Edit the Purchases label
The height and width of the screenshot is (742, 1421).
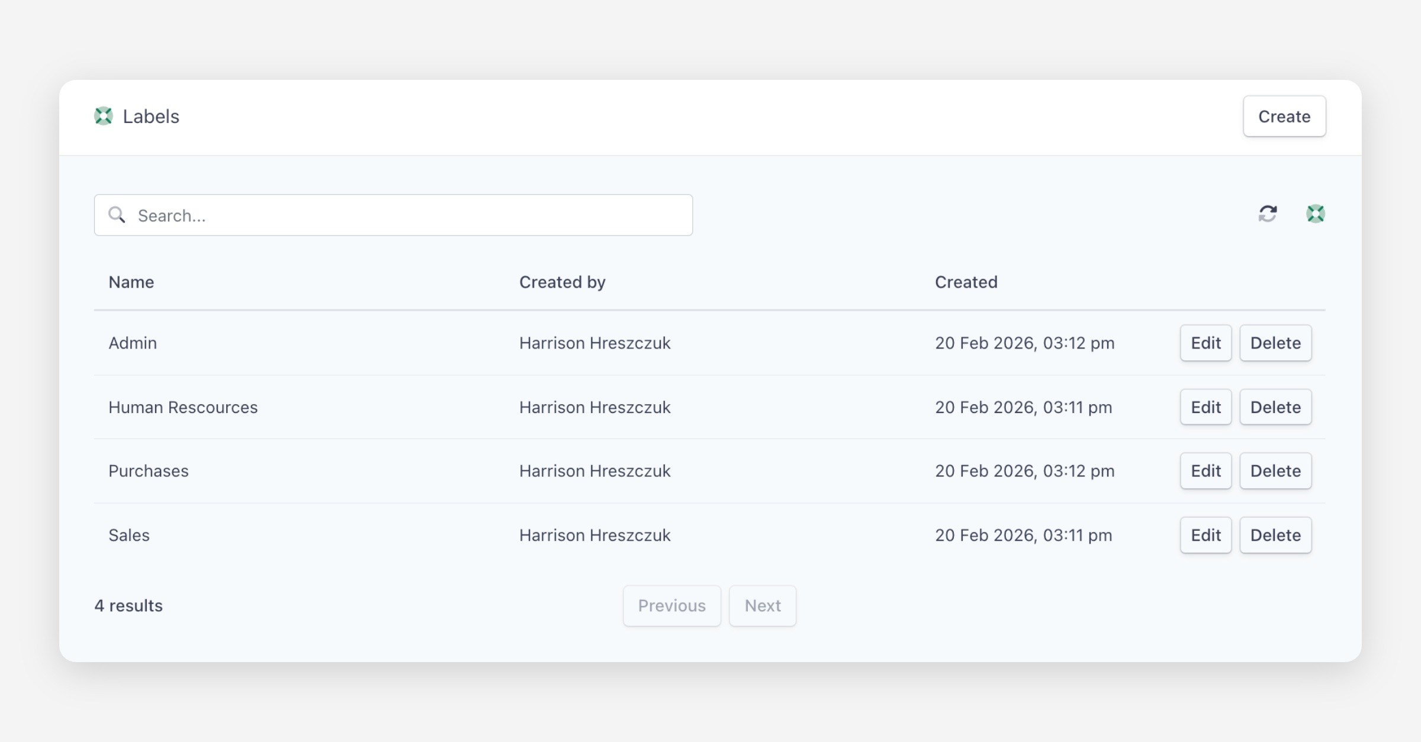(x=1205, y=471)
